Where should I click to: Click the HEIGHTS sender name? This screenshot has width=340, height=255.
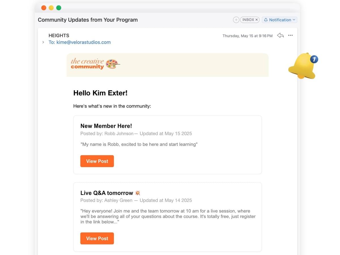coord(59,35)
